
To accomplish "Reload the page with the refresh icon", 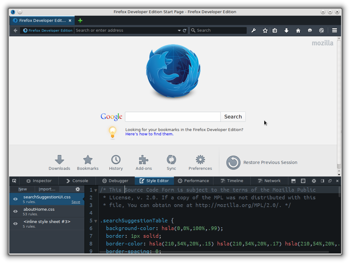I will 185,30.
